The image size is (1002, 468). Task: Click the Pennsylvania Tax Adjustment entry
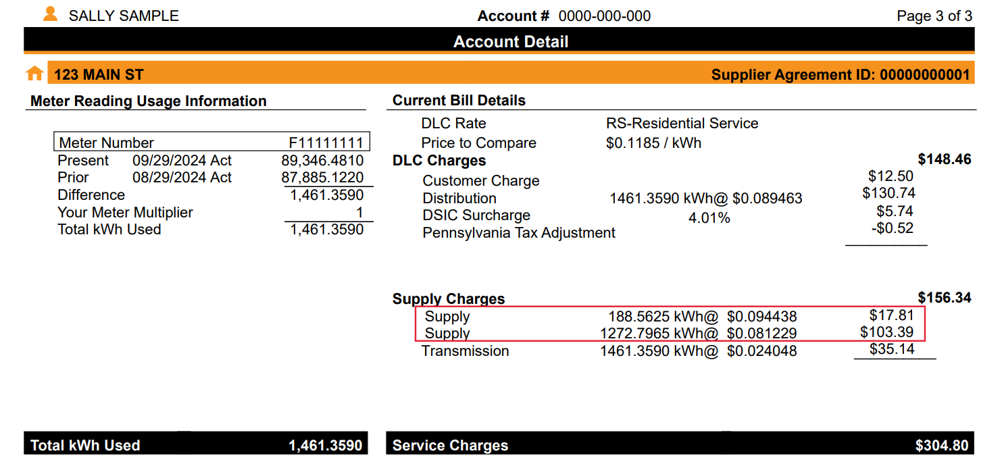pyautogui.click(x=518, y=232)
